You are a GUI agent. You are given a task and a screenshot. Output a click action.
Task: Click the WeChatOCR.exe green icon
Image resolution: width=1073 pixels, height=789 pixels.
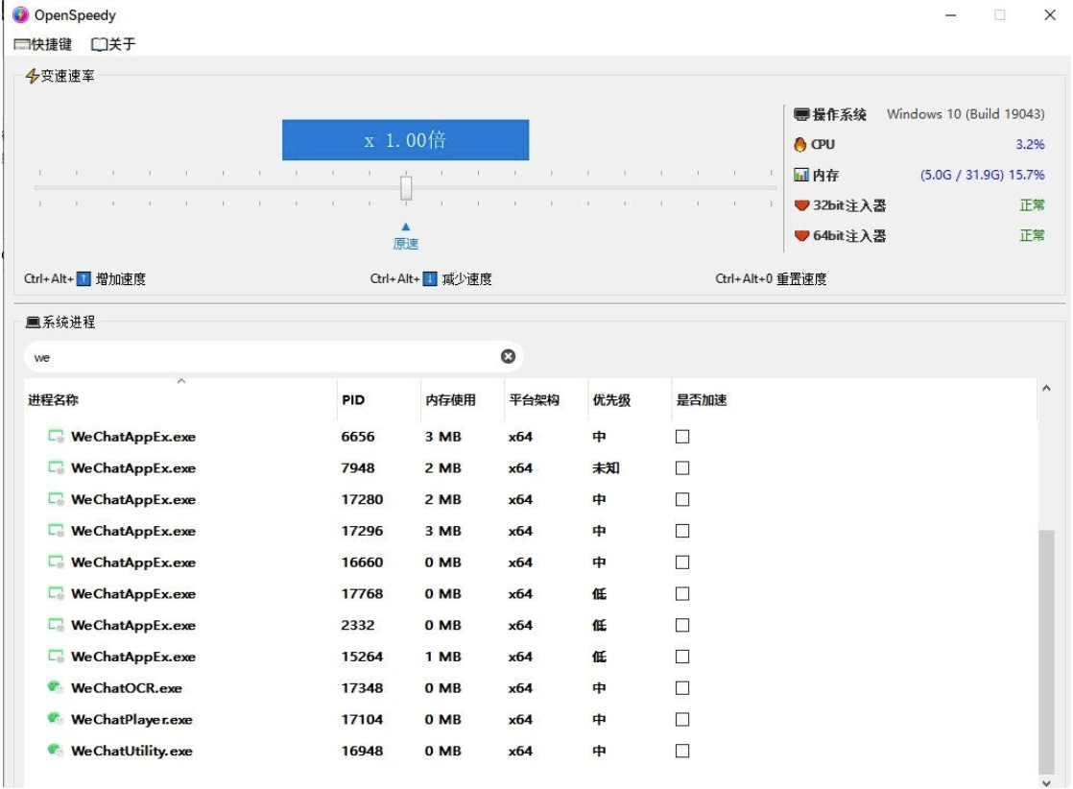click(x=56, y=687)
